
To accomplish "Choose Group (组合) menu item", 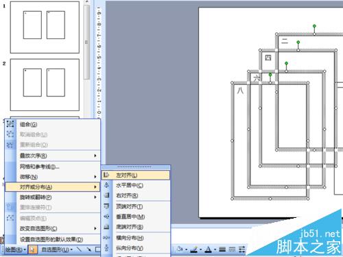I will point(53,125).
